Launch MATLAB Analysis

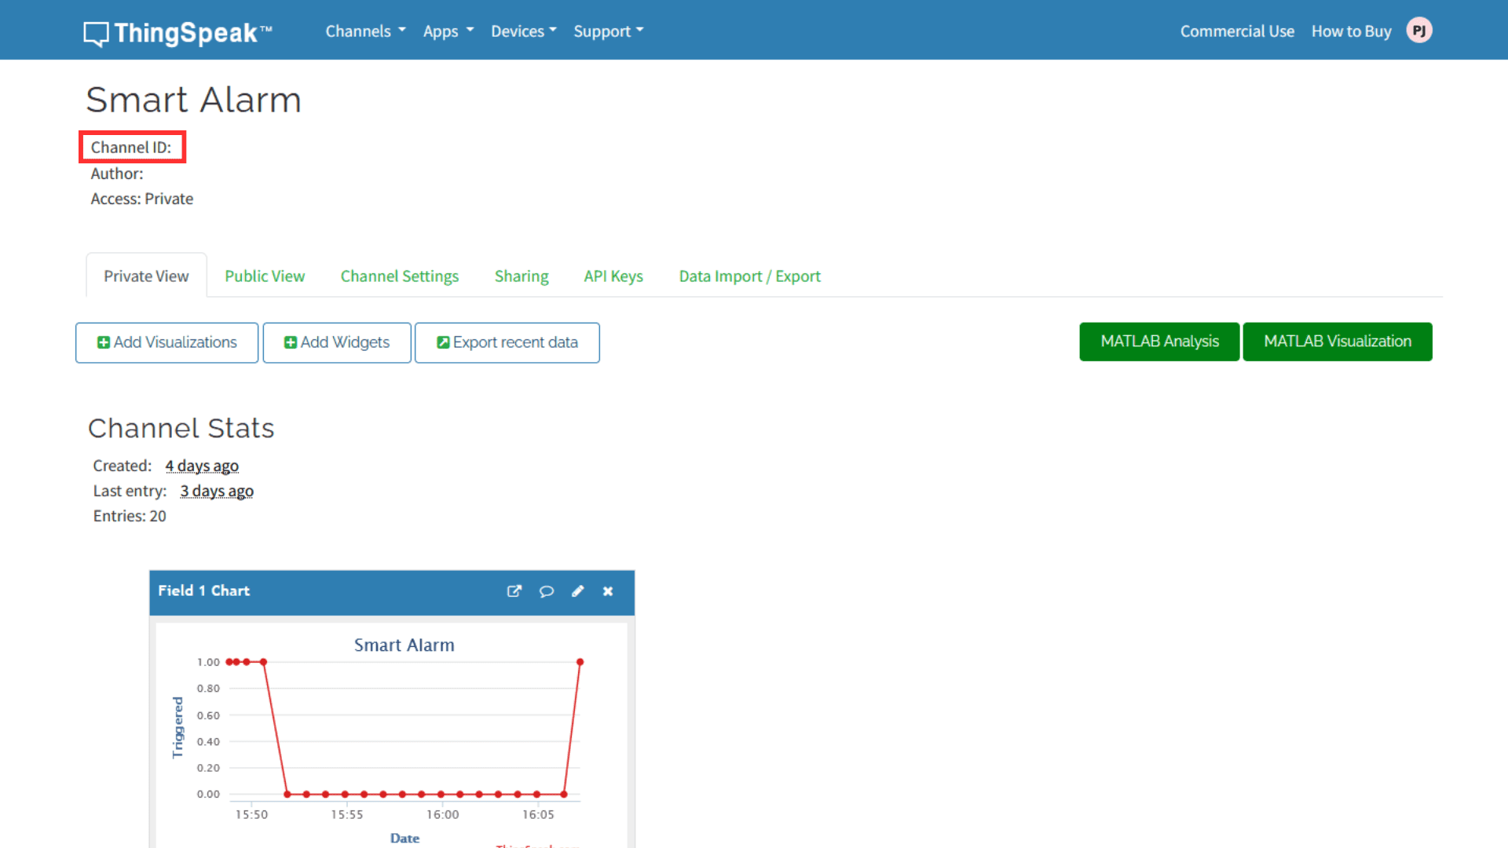1159,342
